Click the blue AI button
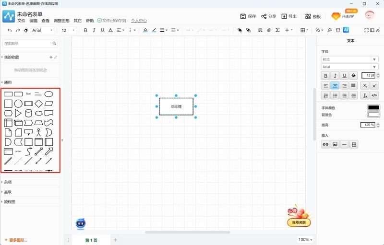Image resolution: width=384 pixels, height=245 pixels. (x=346, y=30)
